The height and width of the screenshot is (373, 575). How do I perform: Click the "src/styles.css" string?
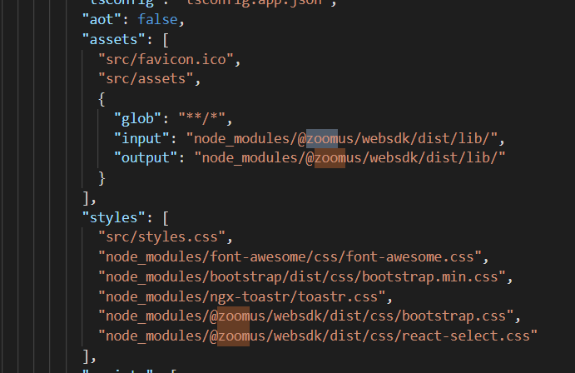pyautogui.click(x=161, y=237)
